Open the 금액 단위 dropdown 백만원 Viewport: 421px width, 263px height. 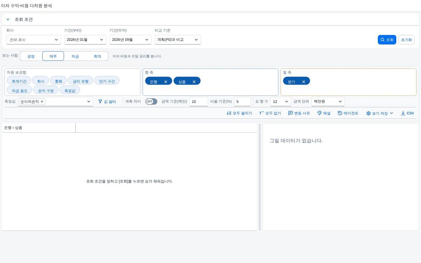point(328,102)
